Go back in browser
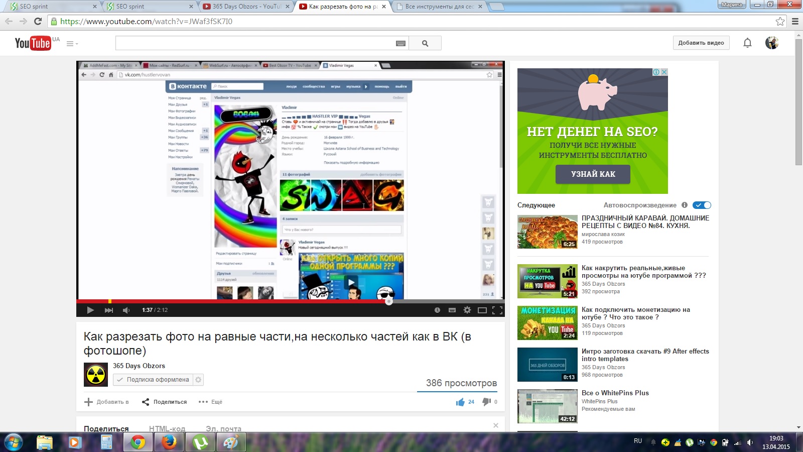Image resolution: width=803 pixels, height=452 pixels. (9, 21)
